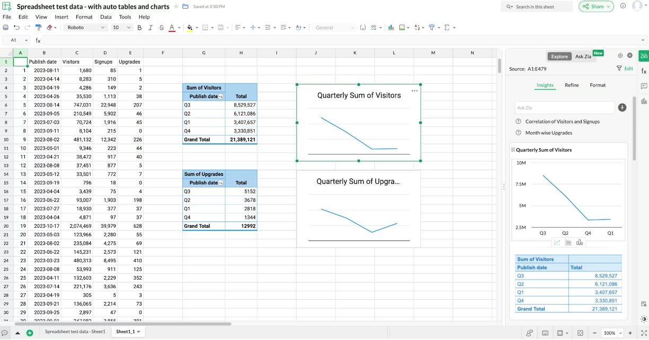Click the fx functions icon in right sidebar
The height and width of the screenshot is (340, 649).
[643, 70]
